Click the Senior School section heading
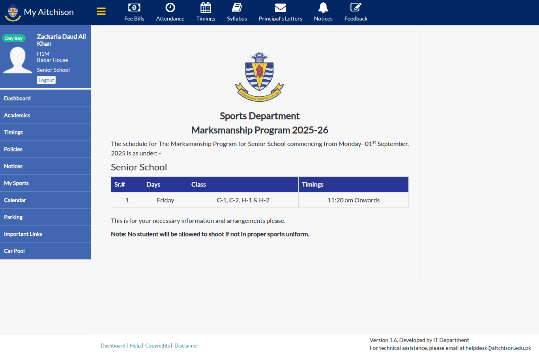The height and width of the screenshot is (355, 539). (x=139, y=167)
